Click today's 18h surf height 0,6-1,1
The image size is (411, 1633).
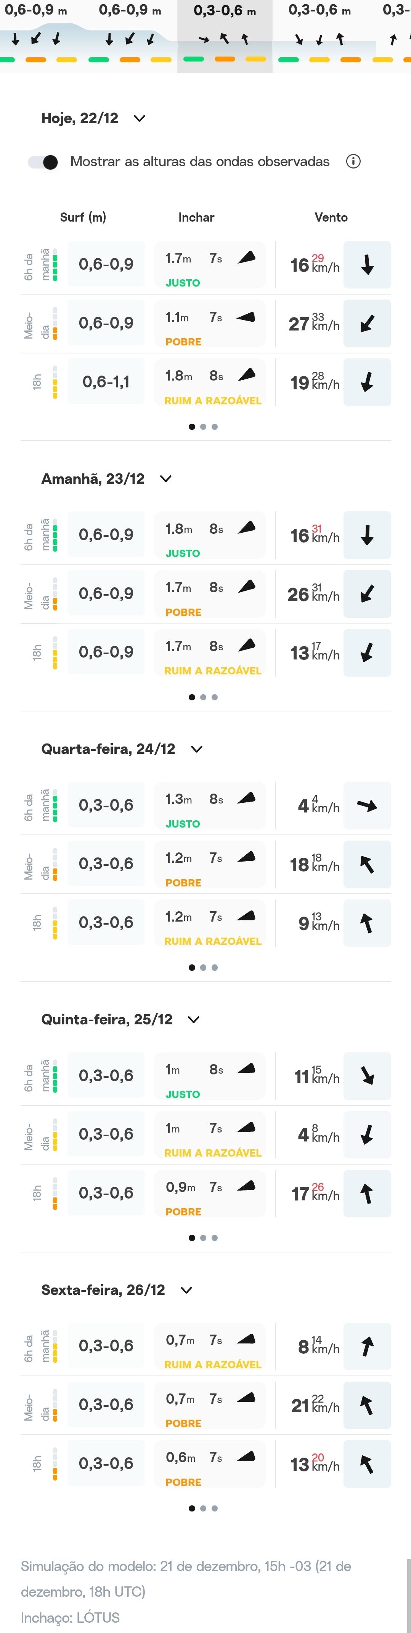click(x=106, y=382)
